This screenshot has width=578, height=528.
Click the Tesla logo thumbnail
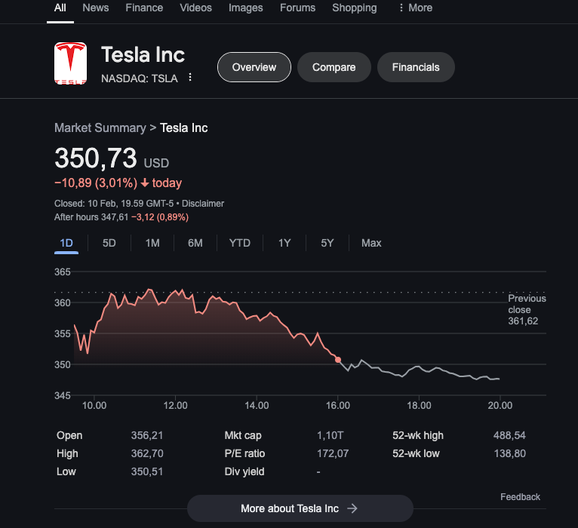point(70,63)
